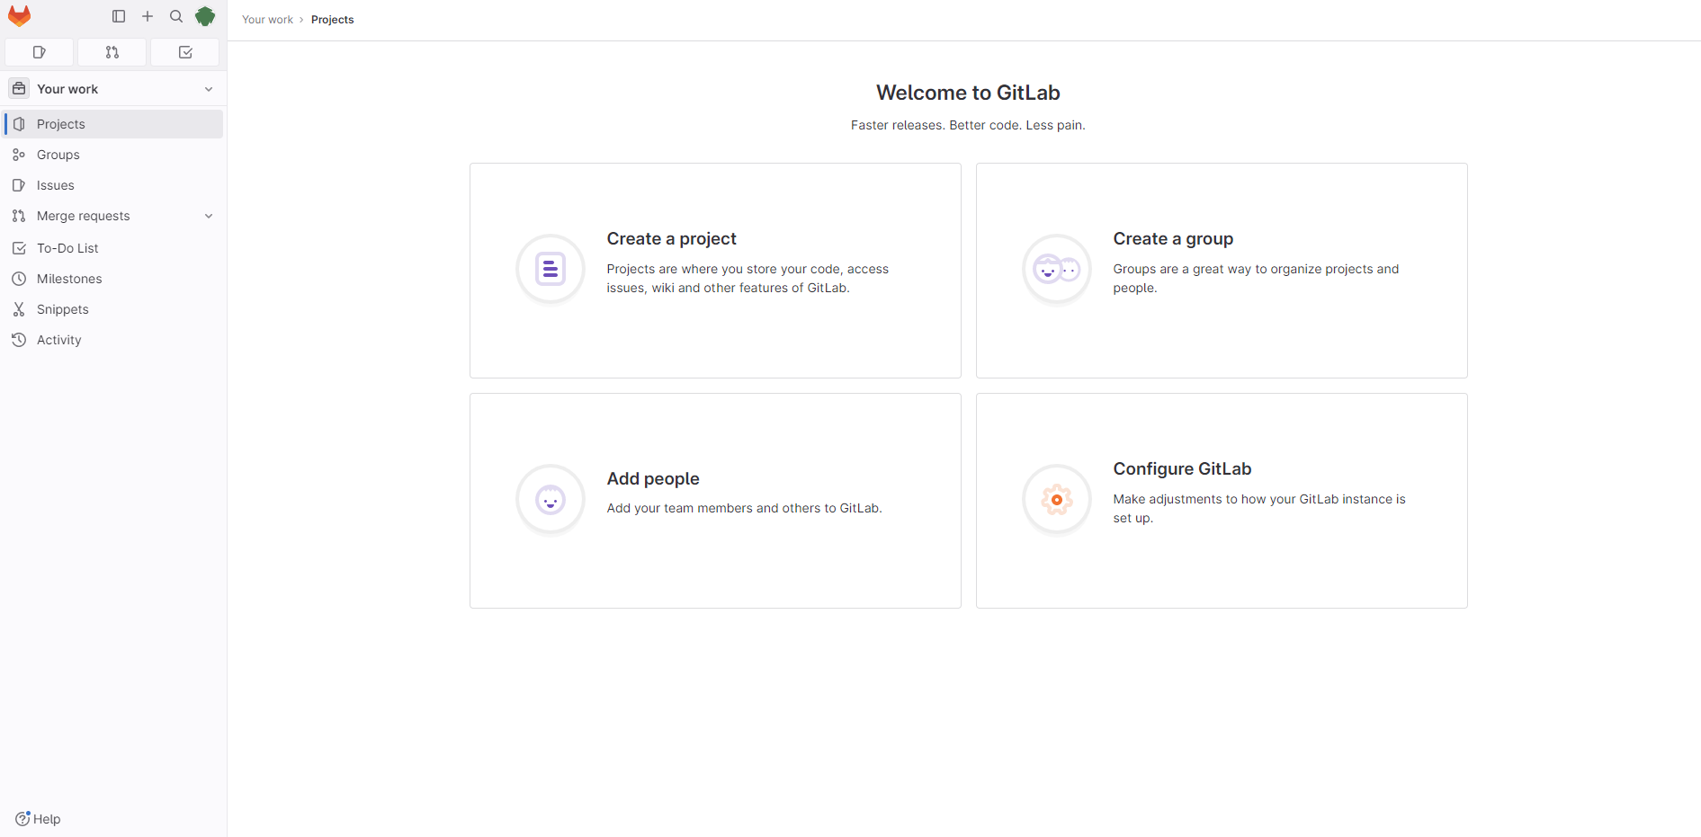Open Issues from the sidebar

tap(56, 185)
